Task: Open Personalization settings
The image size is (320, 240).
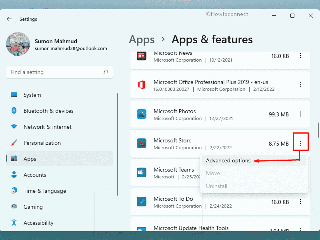Action: click(x=60, y=143)
